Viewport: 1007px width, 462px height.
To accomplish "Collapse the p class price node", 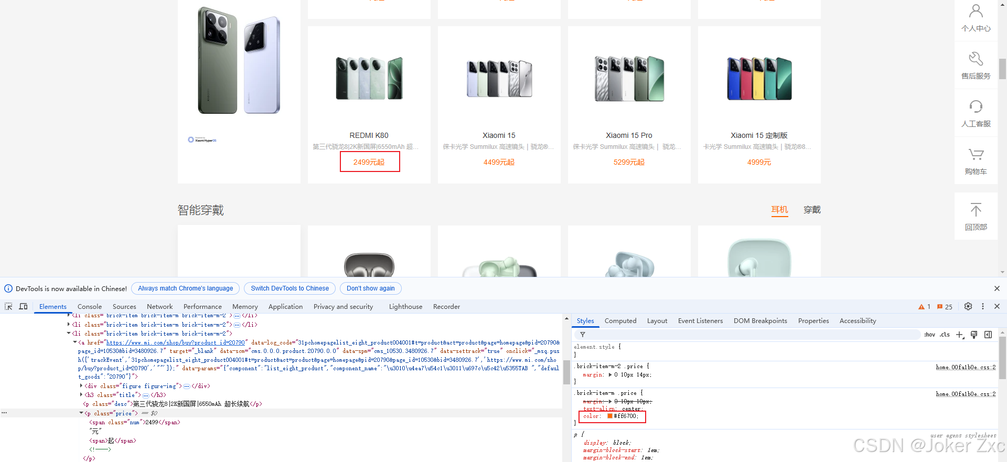I will 81,413.
